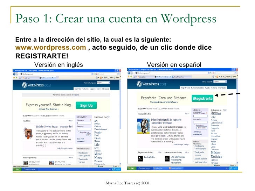
Task: Click the Print icon in the Spanish browser toolbar
Action: click(221, 77)
